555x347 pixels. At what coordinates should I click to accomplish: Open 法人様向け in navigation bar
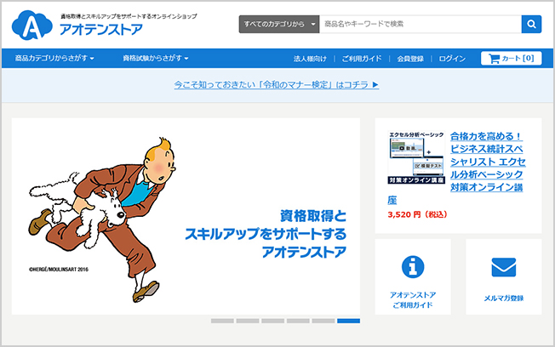[x=310, y=59]
